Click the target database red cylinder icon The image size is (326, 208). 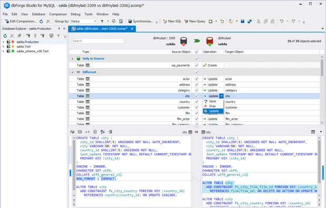[209, 41]
